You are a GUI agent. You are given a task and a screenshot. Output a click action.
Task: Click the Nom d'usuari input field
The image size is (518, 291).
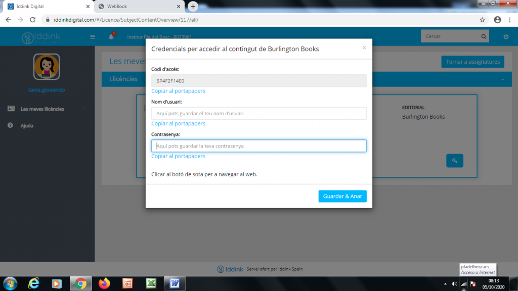(x=258, y=113)
